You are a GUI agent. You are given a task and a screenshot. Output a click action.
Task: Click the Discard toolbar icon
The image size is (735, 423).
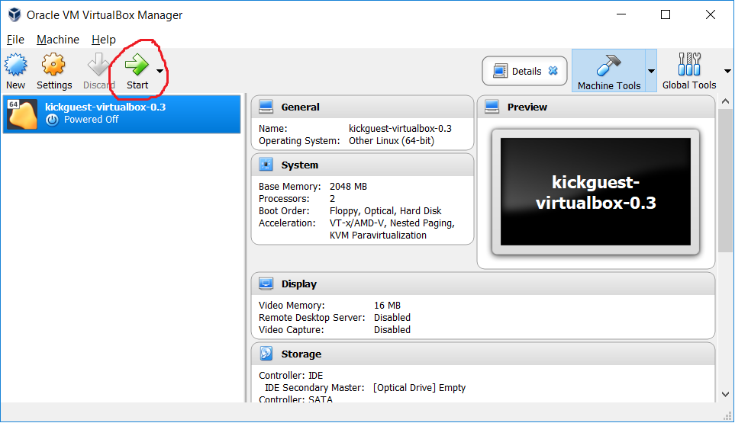point(98,66)
